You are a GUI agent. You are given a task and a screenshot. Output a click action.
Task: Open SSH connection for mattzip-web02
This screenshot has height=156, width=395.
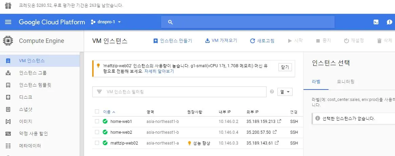[x=294, y=143]
